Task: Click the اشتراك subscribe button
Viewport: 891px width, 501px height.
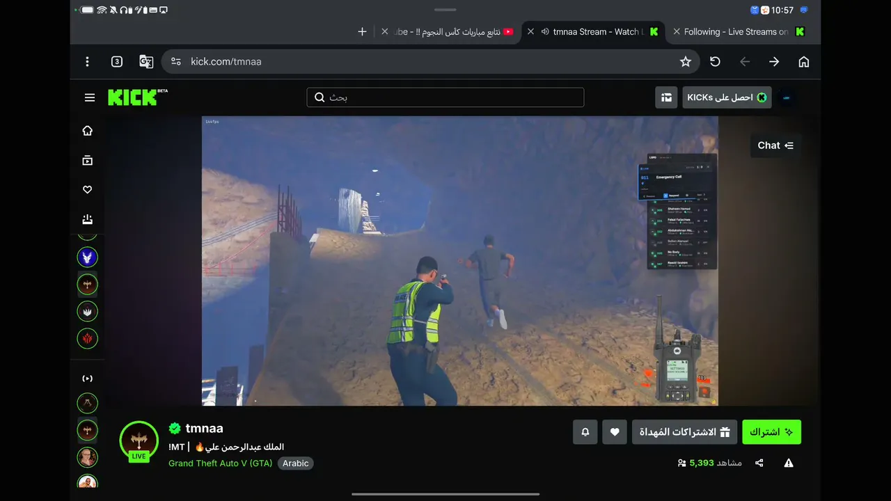Action: click(x=771, y=432)
